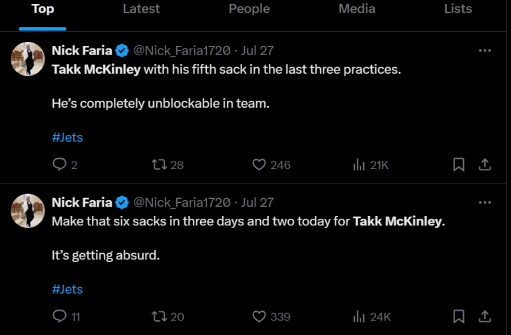Open more options on first tweet

[485, 51]
